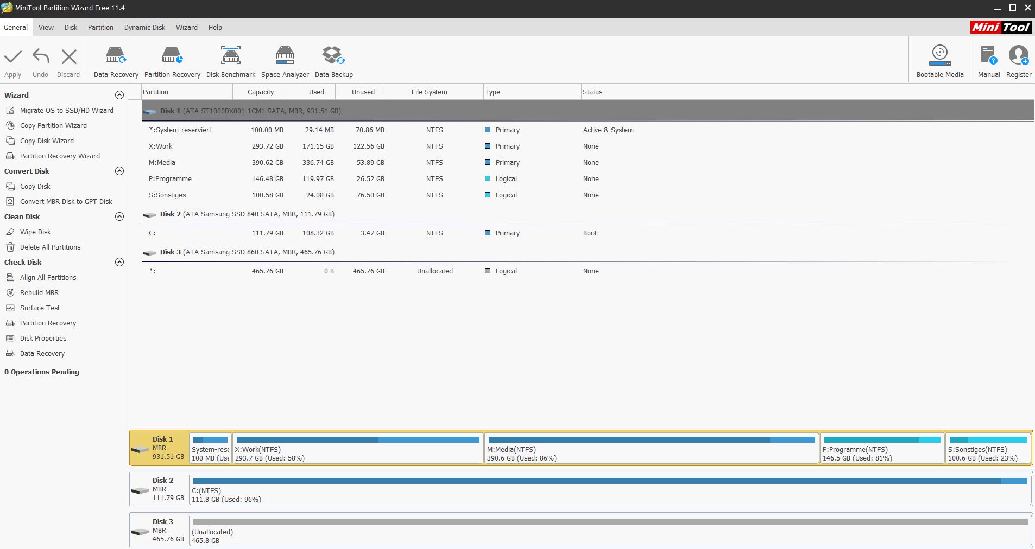Image resolution: width=1035 pixels, height=549 pixels.
Task: Click the Partition Recovery Wizard icon
Action: click(x=10, y=156)
